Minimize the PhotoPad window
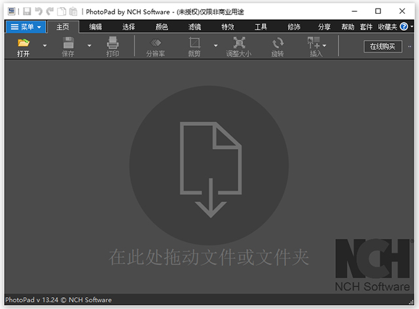Image resolution: width=419 pixels, height=309 pixels. coord(354,11)
